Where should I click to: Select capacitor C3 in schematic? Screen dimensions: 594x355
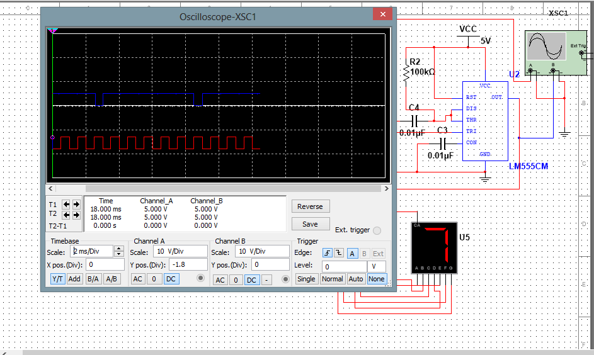(442, 144)
